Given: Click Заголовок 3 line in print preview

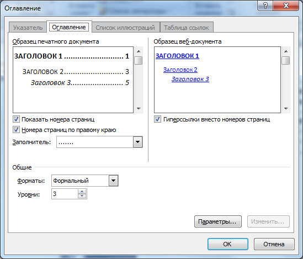Looking at the screenshot, I should click(x=80, y=82).
